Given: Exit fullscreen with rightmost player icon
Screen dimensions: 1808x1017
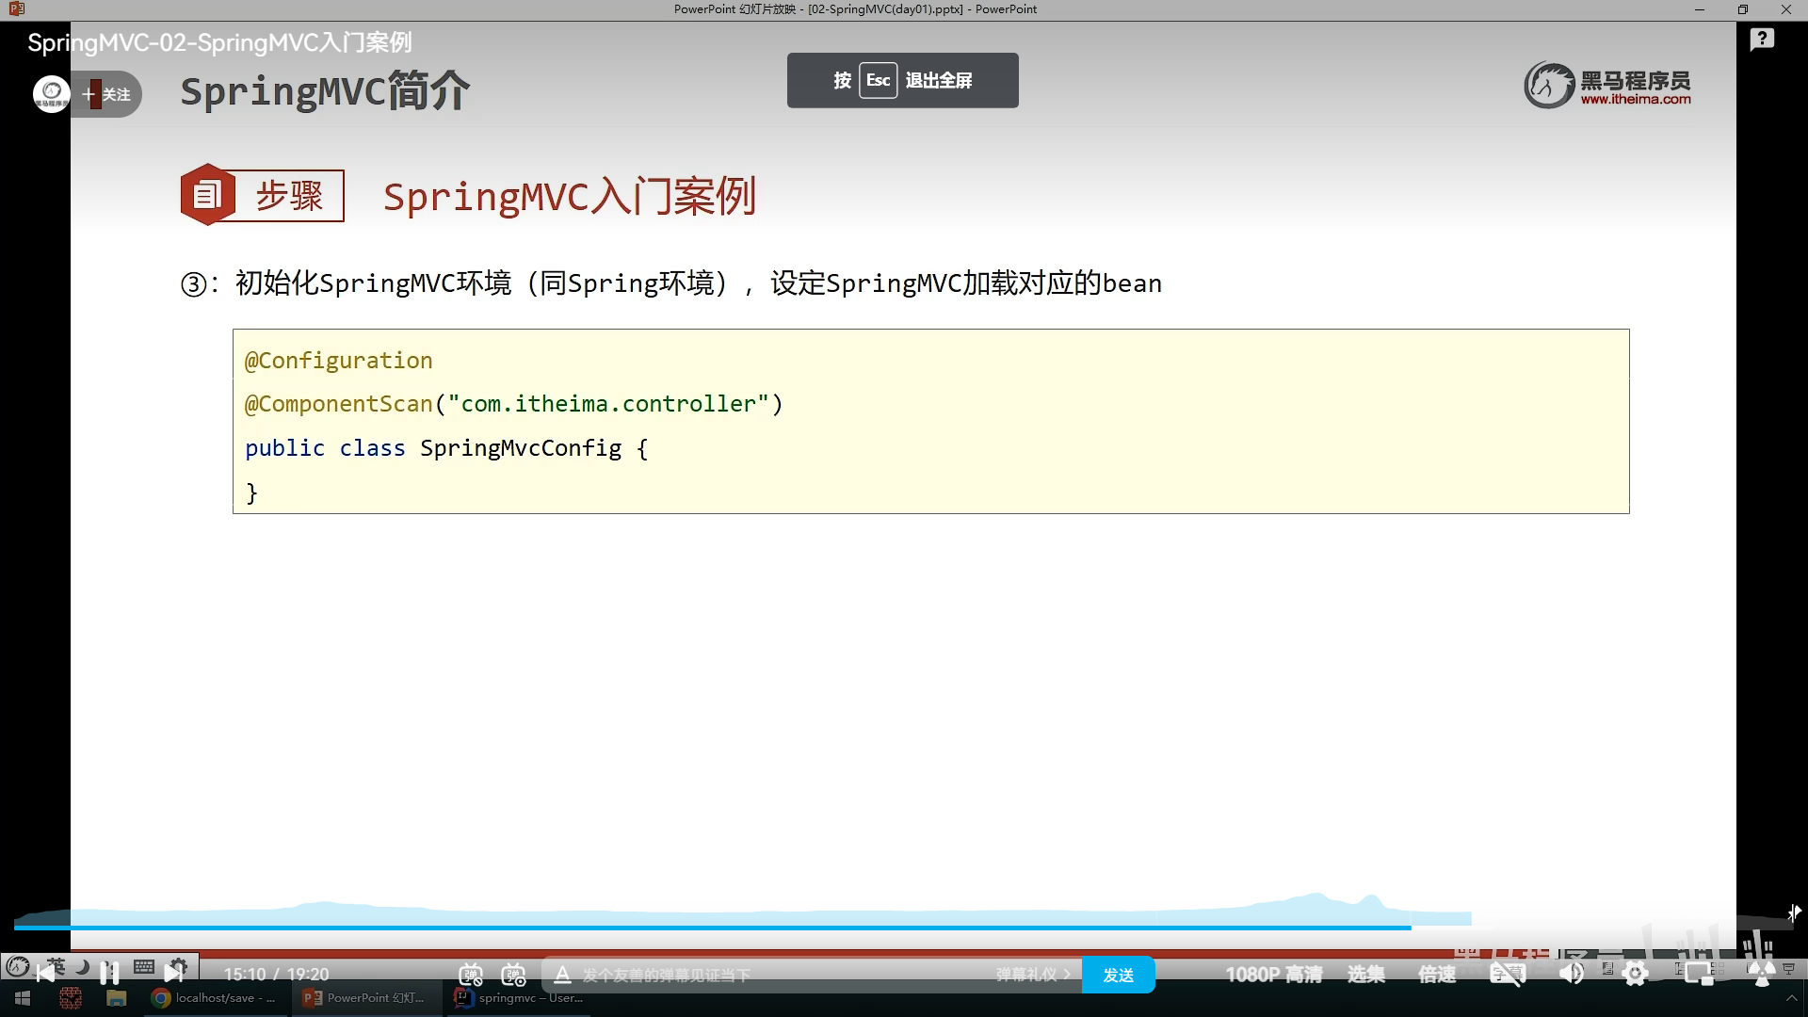Looking at the screenshot, I should tap(1762, 974).
